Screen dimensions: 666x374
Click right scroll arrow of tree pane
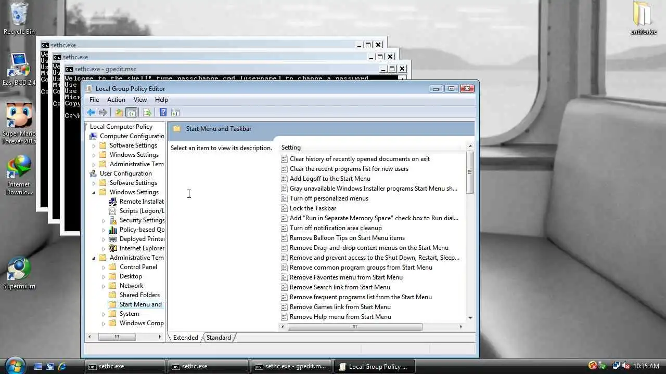point(160,337)
